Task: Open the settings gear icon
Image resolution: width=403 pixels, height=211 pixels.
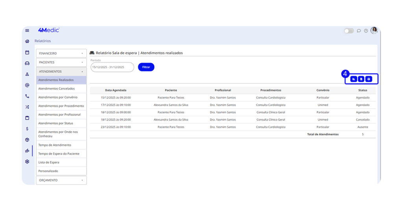Action: 27,161
